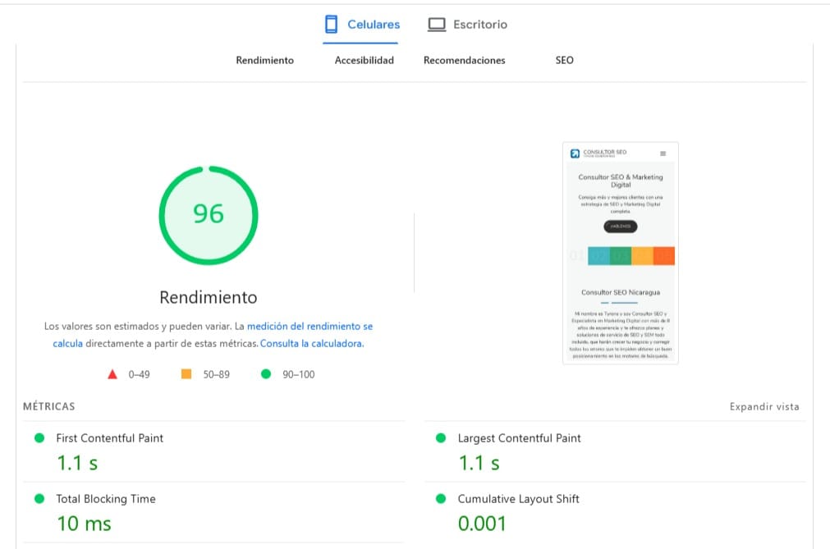Click the red triangle 0–49 legend icon
Image resolution: width=830 pixels, height=549 pixels.
coord(112,374)
